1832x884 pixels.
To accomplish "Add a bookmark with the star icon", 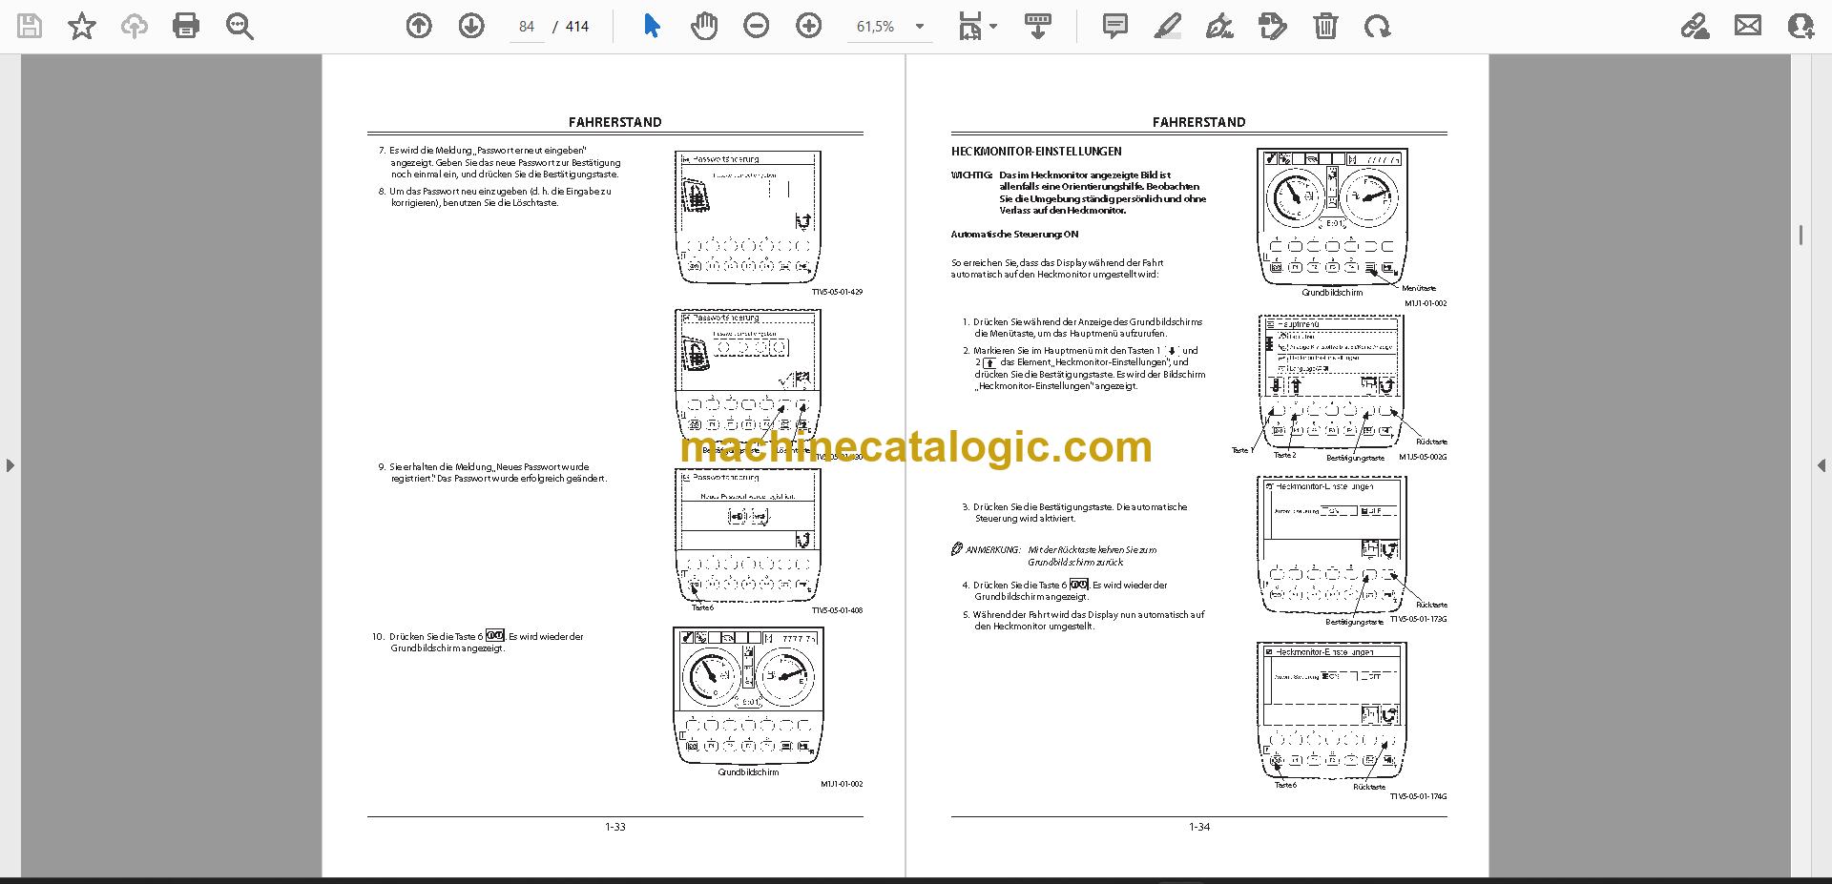I will click(x=82, y=26).
